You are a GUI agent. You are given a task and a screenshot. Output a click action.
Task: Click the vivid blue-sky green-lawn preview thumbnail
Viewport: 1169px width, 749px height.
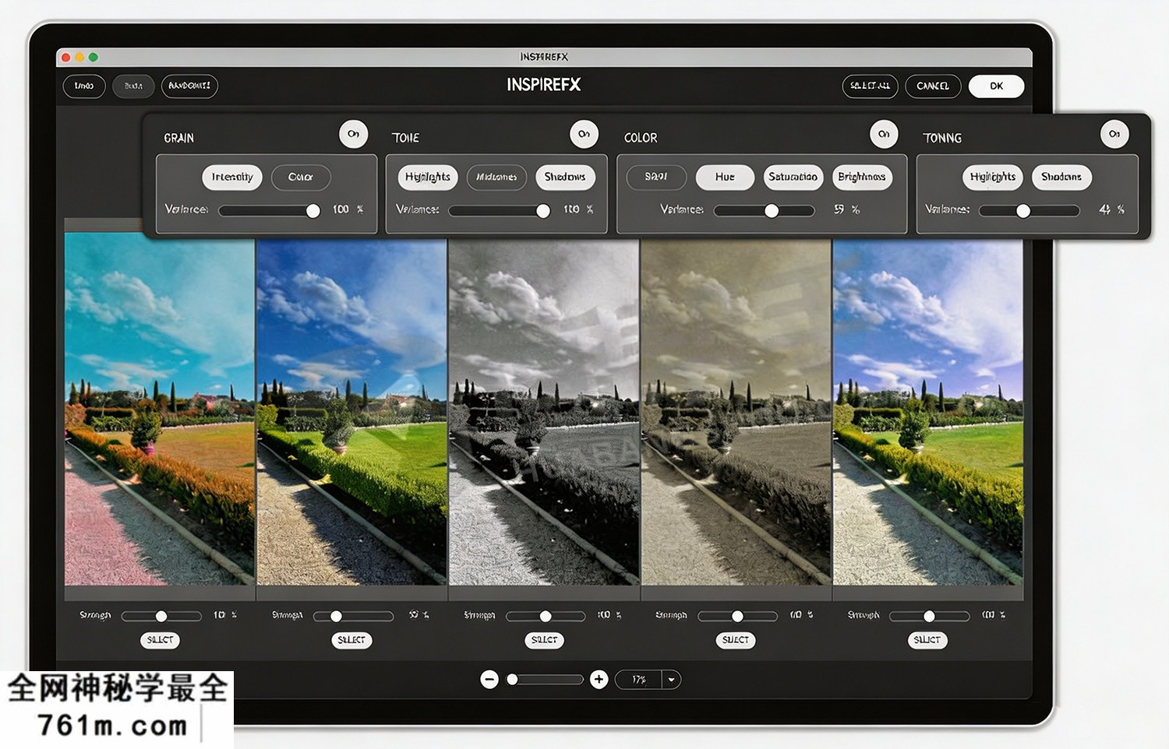[x=352, y=412]
